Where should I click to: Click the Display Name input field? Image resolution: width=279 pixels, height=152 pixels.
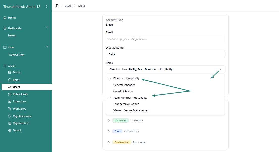coord(165,54)
